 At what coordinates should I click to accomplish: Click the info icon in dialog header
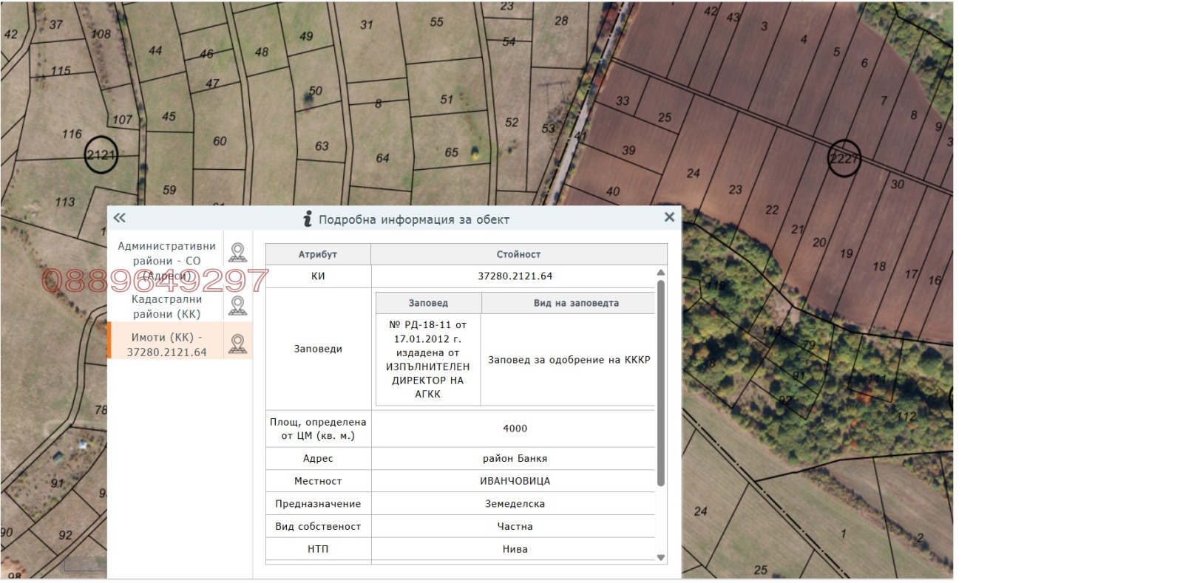[308, 219]
